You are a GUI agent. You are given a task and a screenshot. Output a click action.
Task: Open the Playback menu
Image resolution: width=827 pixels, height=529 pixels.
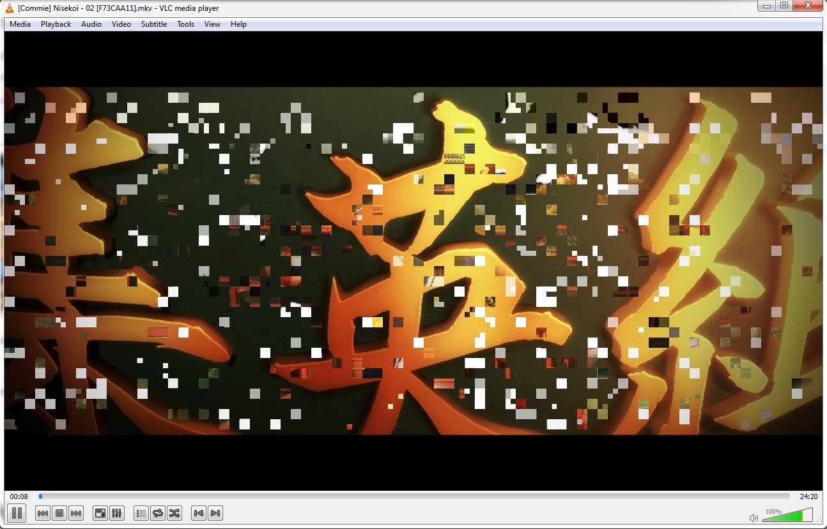click(x=56, y=24)
